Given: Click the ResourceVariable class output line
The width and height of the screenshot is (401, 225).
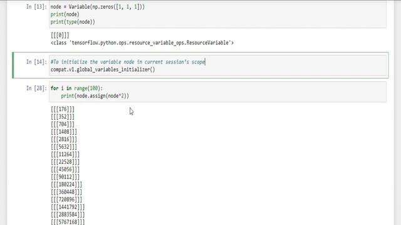Looking at the screenshot, I should coord(142,42).
